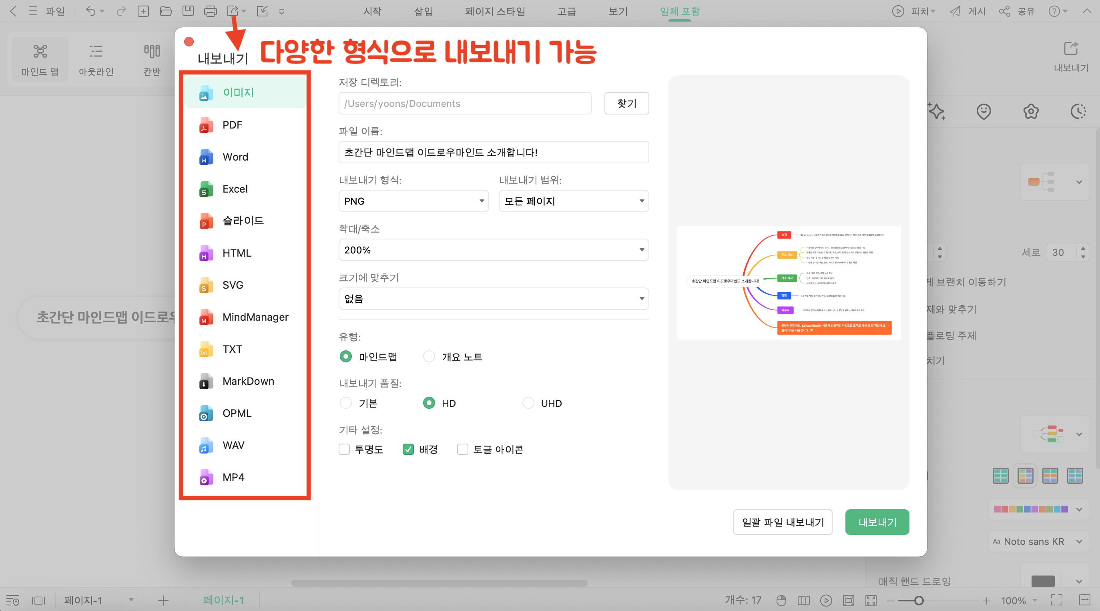Select the 개요 노트 type radio button
This screenshot has height=611, width=1100.
pyautogui.click(x=429, y=356)
